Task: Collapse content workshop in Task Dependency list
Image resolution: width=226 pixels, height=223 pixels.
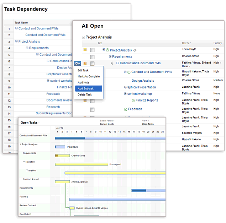Action: (x=48, y=81)
